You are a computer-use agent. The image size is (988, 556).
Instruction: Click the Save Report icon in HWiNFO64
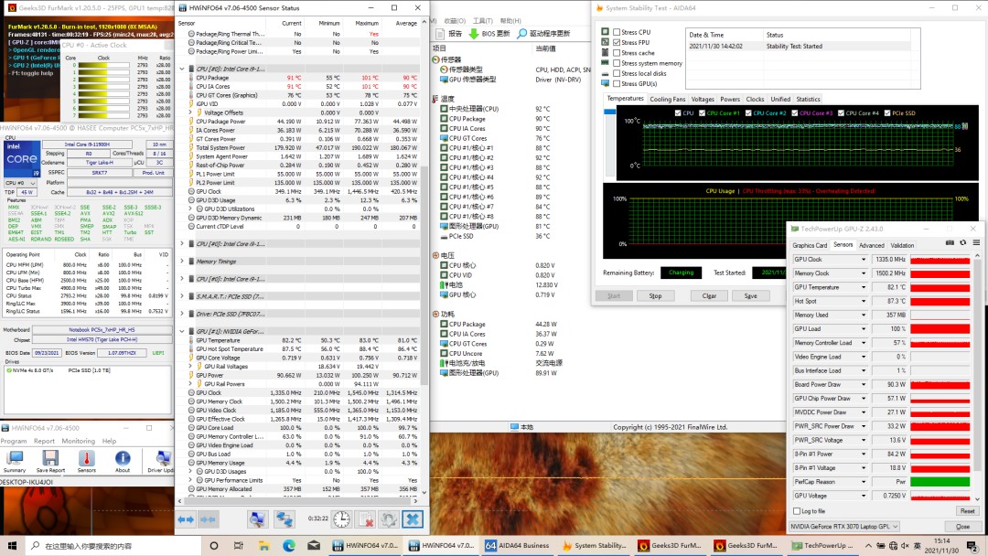click(50, 458)
